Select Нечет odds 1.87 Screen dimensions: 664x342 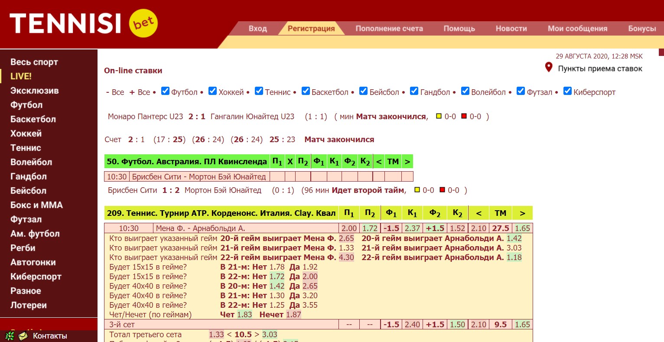click(x=293, y=315)
